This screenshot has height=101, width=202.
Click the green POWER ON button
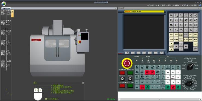[x=130, y=73]
